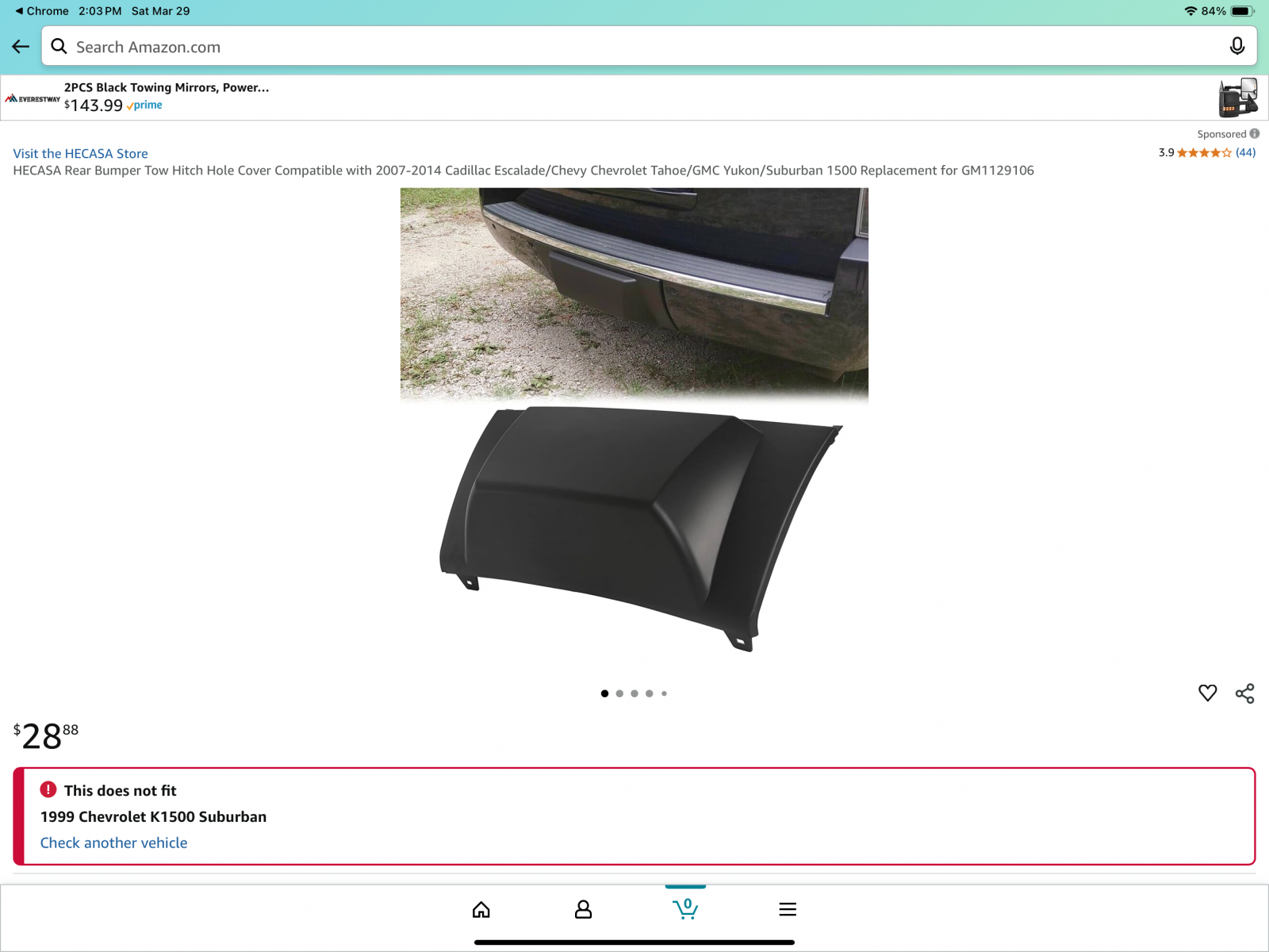Tap the red does-not-fit alert icon

click(48, 789)
